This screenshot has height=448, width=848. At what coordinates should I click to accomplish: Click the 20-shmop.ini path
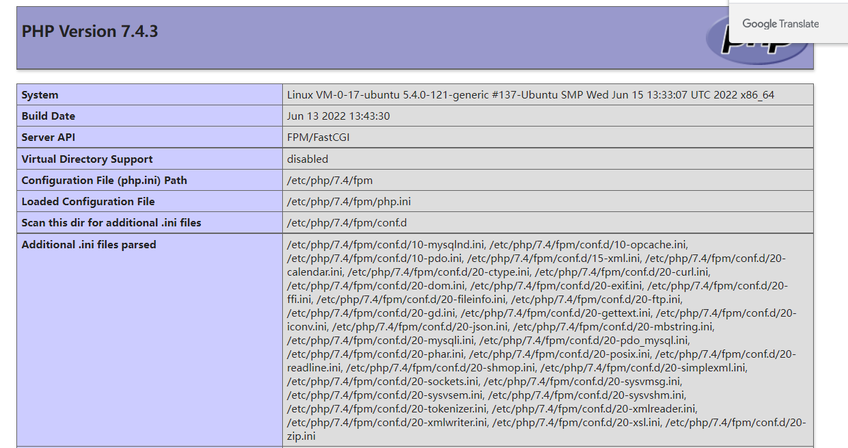pyautogui.click(x=440, y=368)
